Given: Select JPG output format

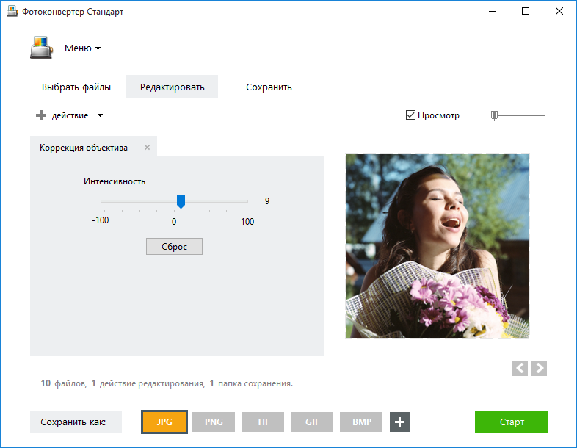Looking at the screenshot, I should coord(164,422).
